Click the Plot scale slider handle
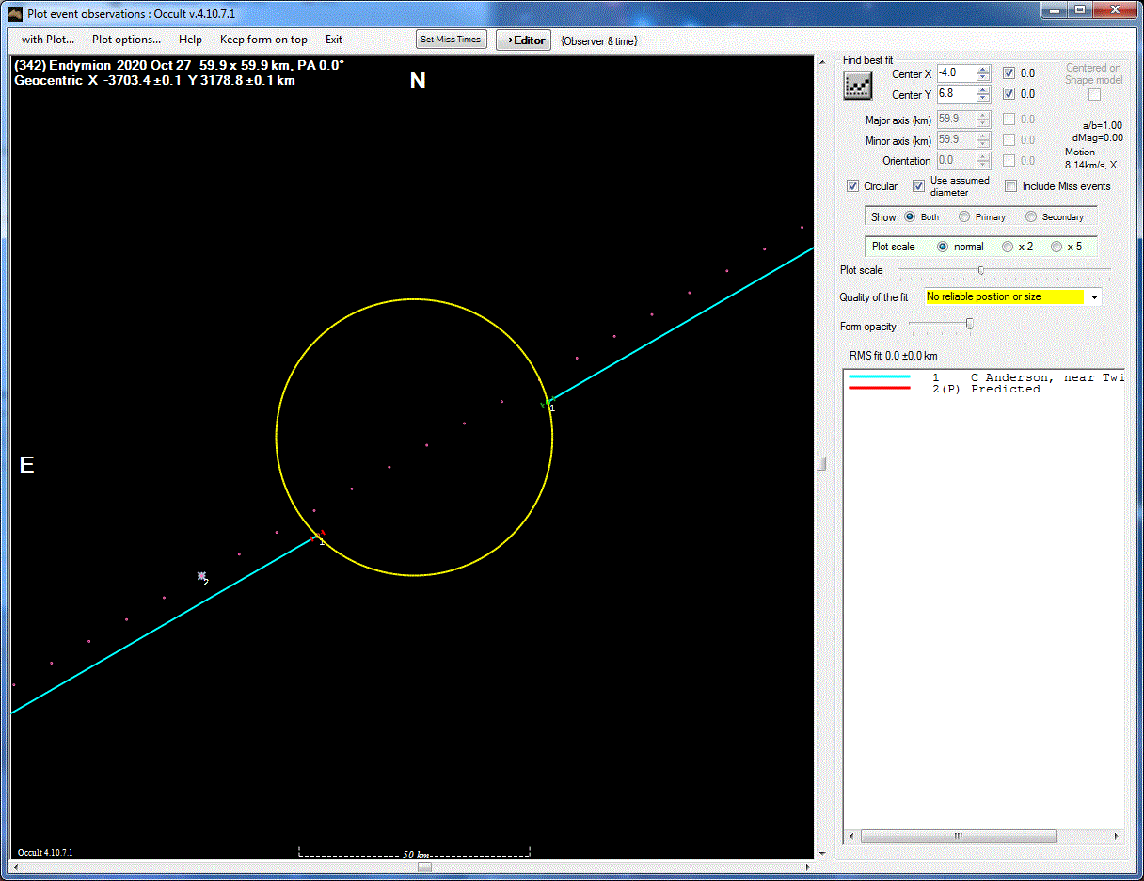The height and width of the screenshot is (881, 1144). (x=981, y=270)
